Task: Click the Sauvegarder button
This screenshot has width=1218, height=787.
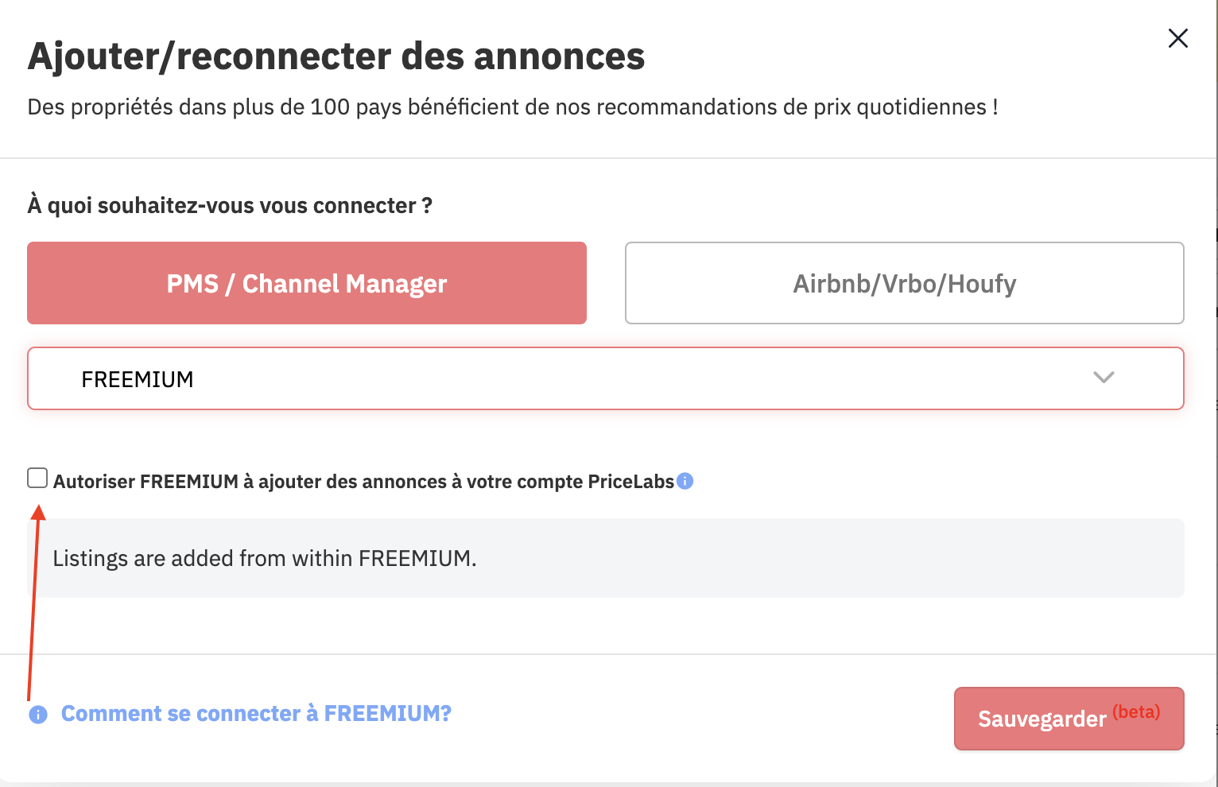Action: click(x=1069, y=719)
